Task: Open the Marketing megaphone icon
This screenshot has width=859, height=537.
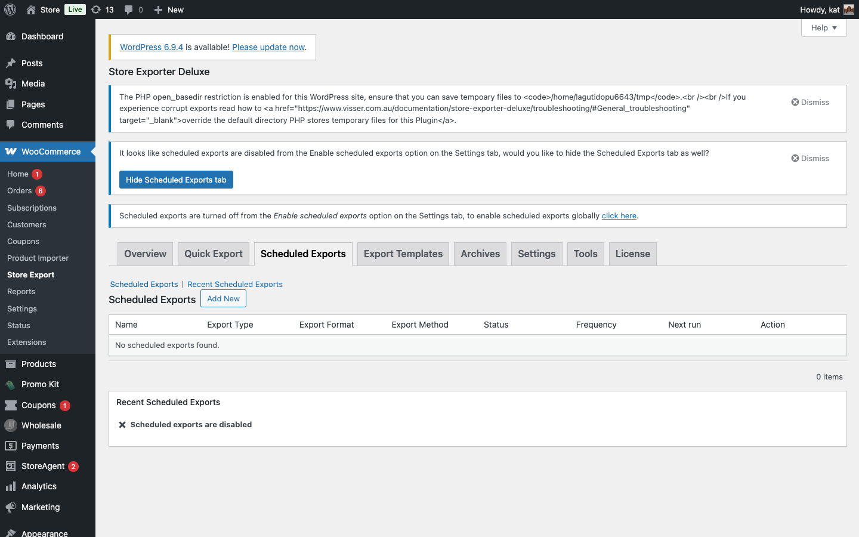Action: click(12, 507)
